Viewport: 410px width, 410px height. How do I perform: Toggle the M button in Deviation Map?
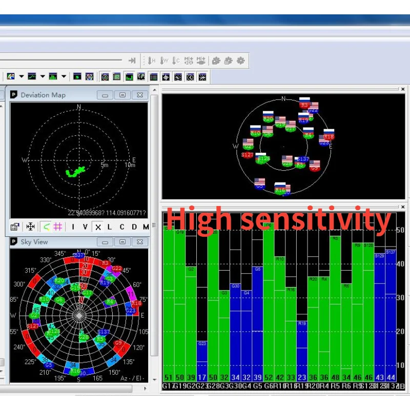146,227
